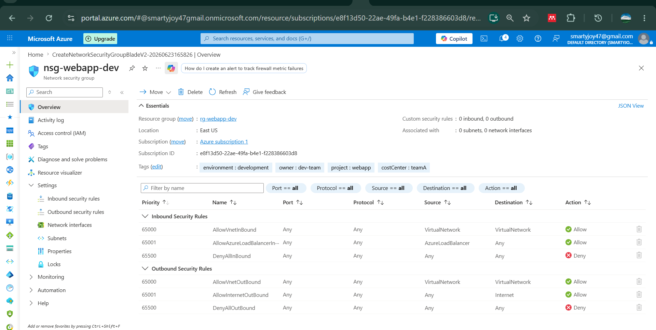Open All services list icon in sidebar

[10, 104]
